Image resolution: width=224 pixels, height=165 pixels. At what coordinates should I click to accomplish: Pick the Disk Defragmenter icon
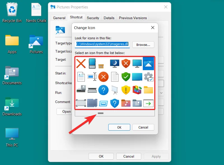pos(137,90)
